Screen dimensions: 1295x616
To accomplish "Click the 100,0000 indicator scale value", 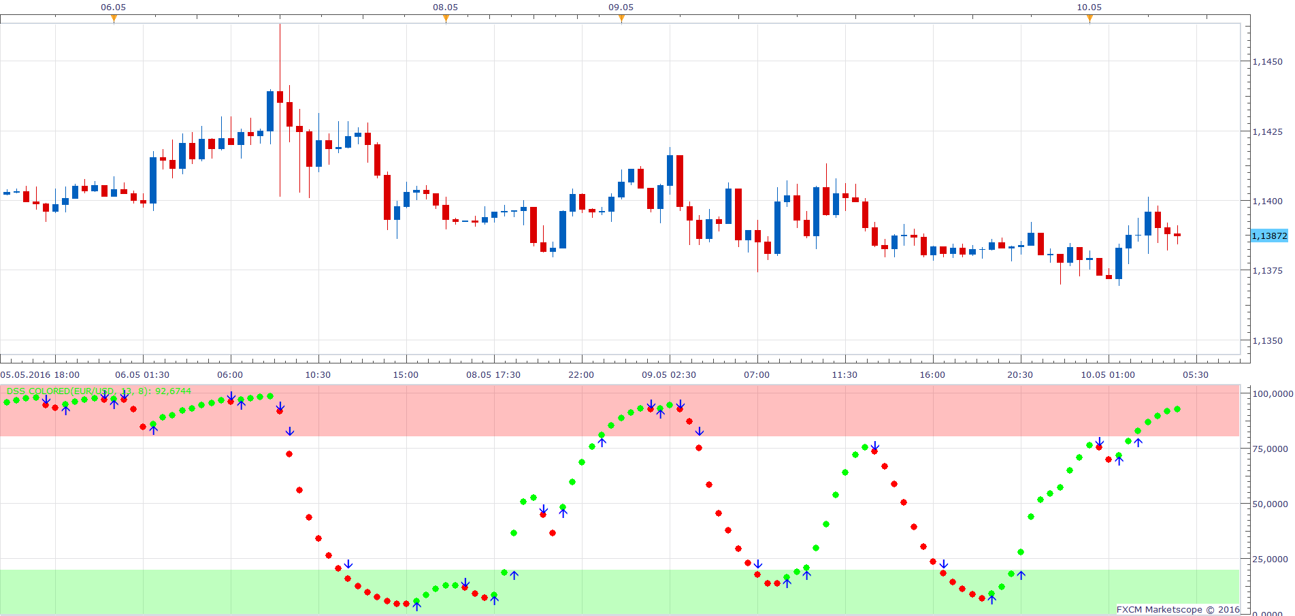I will 1273,394.
